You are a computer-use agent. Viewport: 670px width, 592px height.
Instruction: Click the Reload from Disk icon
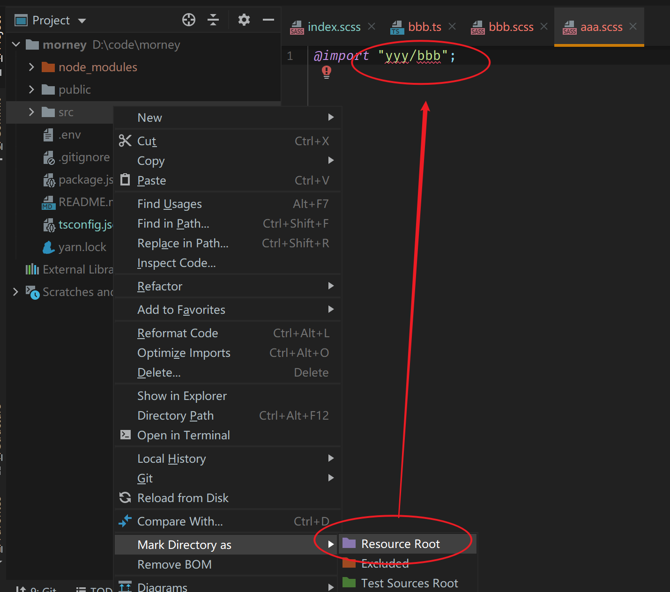tap(125, 497)
